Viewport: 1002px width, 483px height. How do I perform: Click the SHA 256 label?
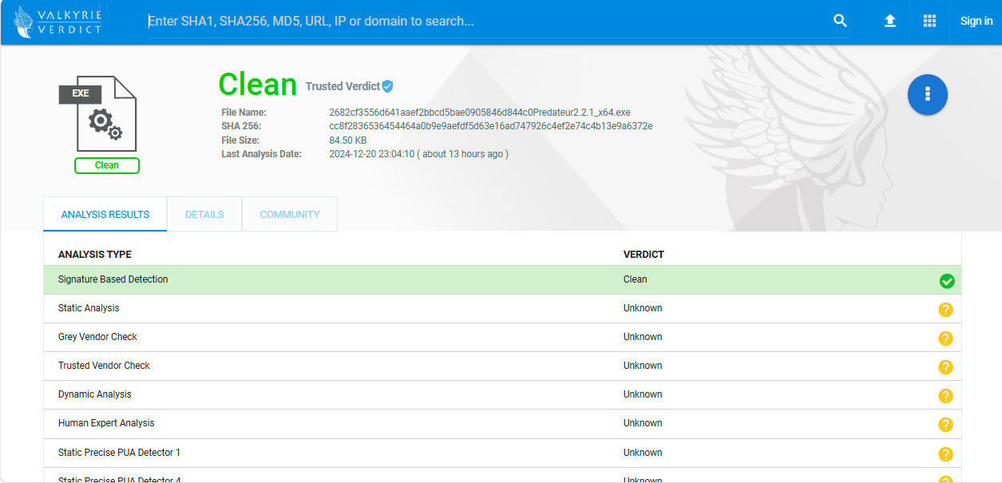click(241, 126)
